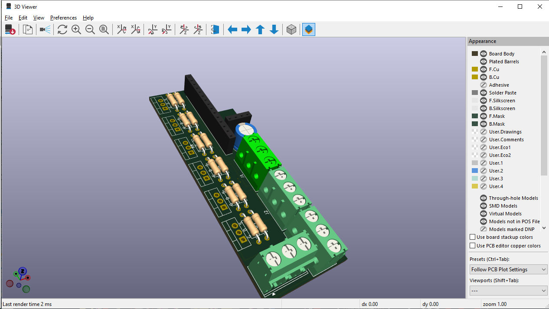Click Appearance panel scrollbar up arrow
The width and height of the screenshot is (549, 309).
544,52
